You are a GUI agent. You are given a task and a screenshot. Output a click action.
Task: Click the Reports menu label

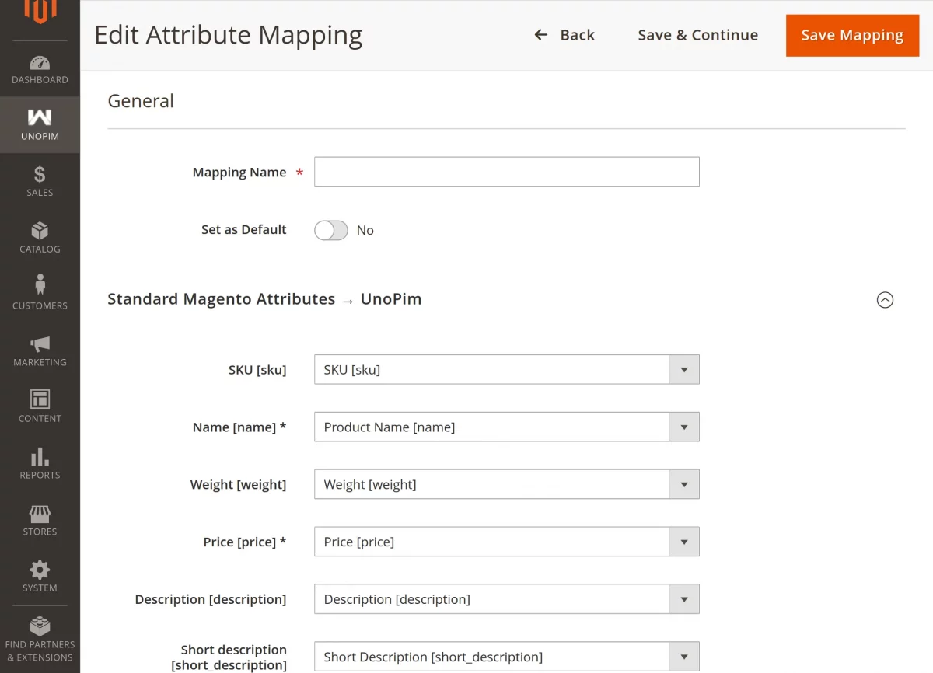click(x=40, y=475)
